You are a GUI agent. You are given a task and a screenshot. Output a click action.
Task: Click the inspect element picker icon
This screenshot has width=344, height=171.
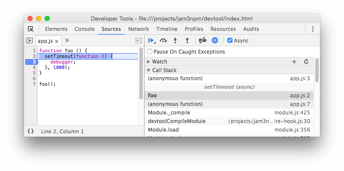pyautogui.click(x=31, y=29)
